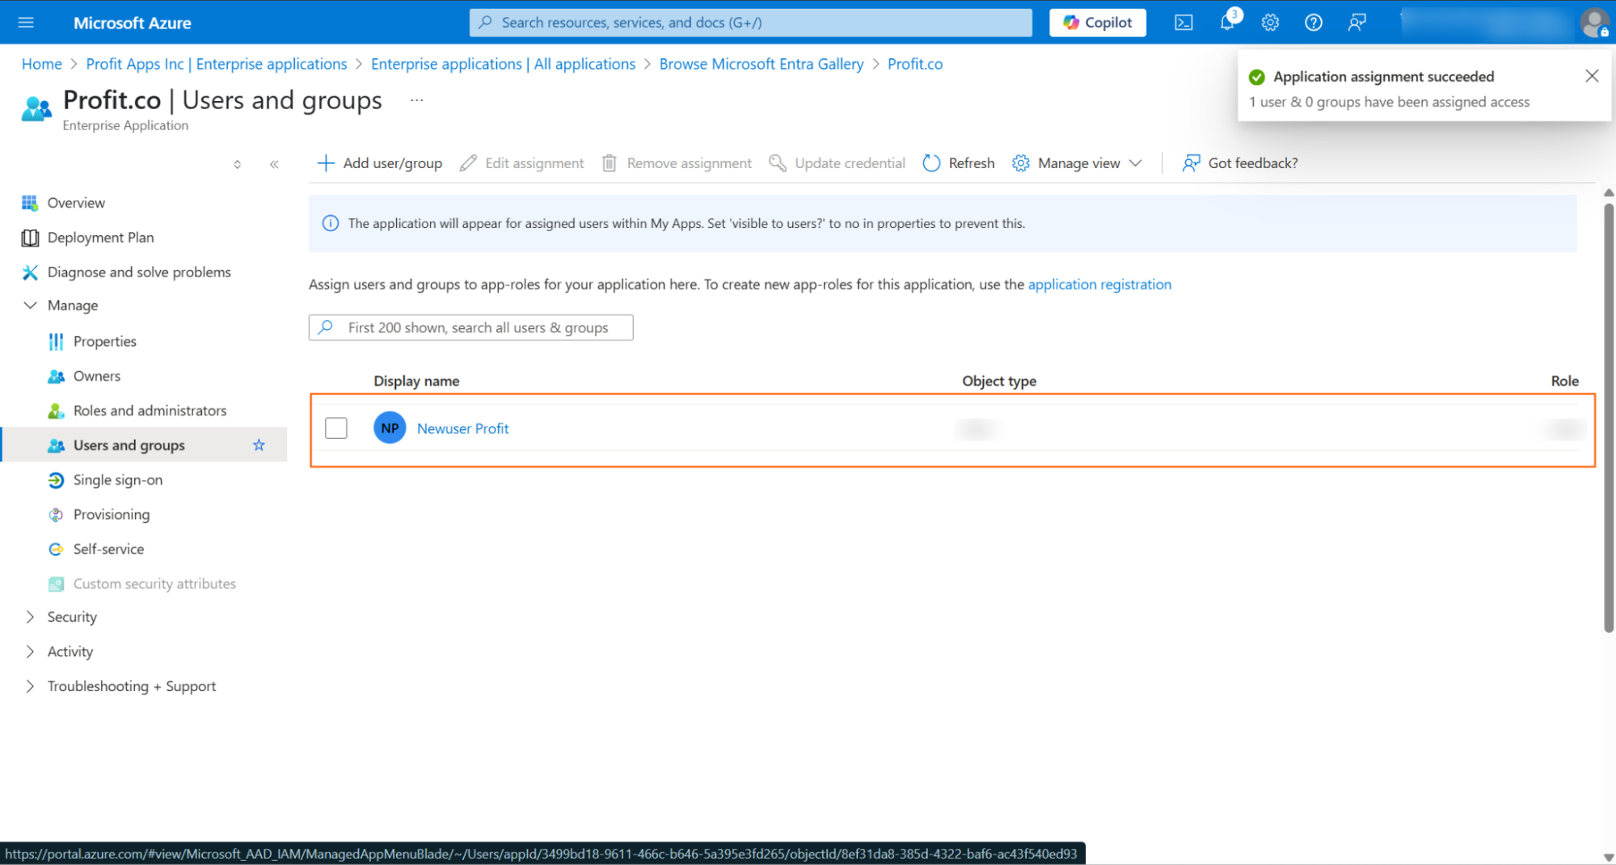Viewport: 1616px width, 865px height.
Task: Open Newuser Profit user link
Action: coord(462,428)
